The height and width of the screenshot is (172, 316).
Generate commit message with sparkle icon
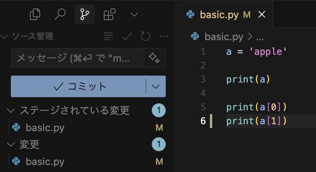[155, 58]
